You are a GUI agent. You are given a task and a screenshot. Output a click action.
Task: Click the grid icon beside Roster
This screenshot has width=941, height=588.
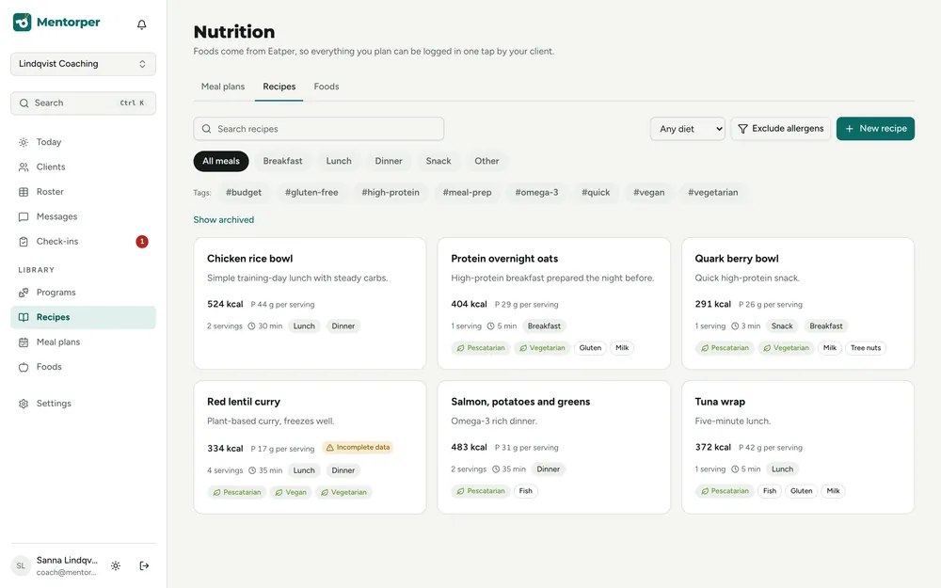pyautogui.click(x=24, y=192)
